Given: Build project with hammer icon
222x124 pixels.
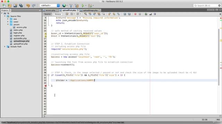Looking at the screenshot, I should 71,6.
